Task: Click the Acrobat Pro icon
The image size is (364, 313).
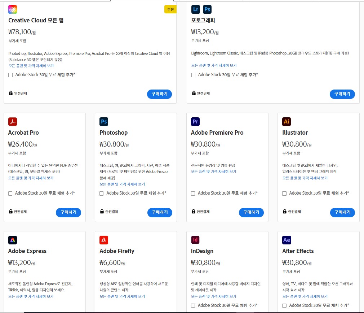Action: coord(13,122)
